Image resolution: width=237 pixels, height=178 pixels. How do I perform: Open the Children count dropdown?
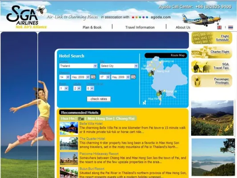click(90, 88)
